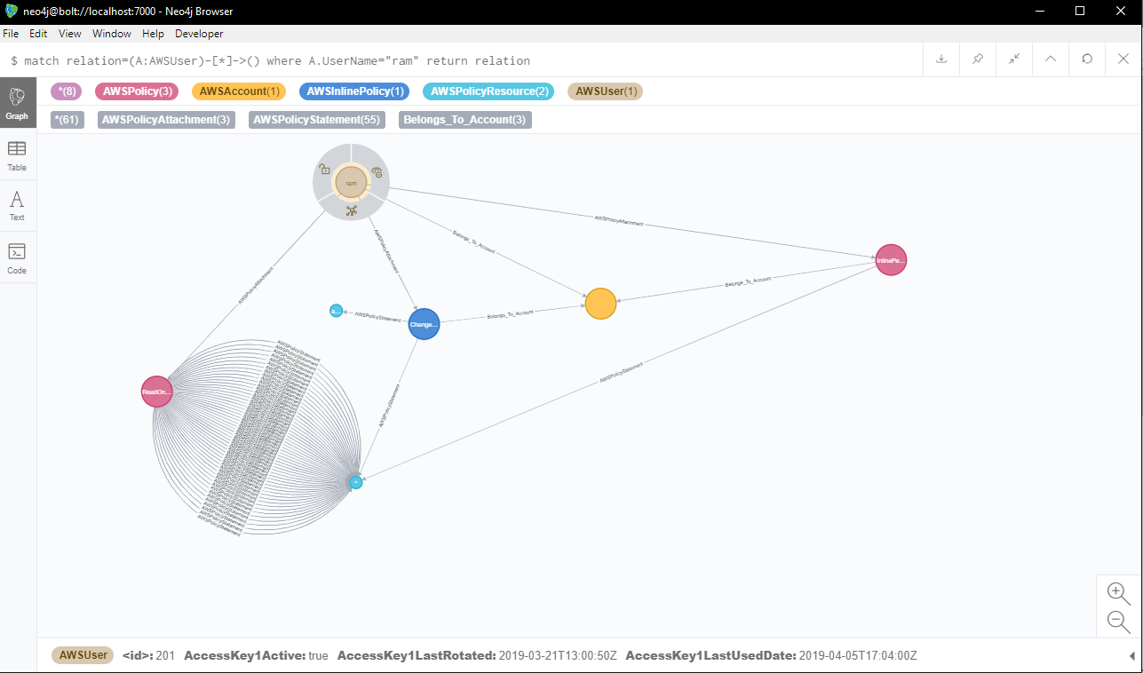Select the pink ReadOn... policy node
The height and width of the screenshot is (673, 1143).
click(x=156, y=392)
